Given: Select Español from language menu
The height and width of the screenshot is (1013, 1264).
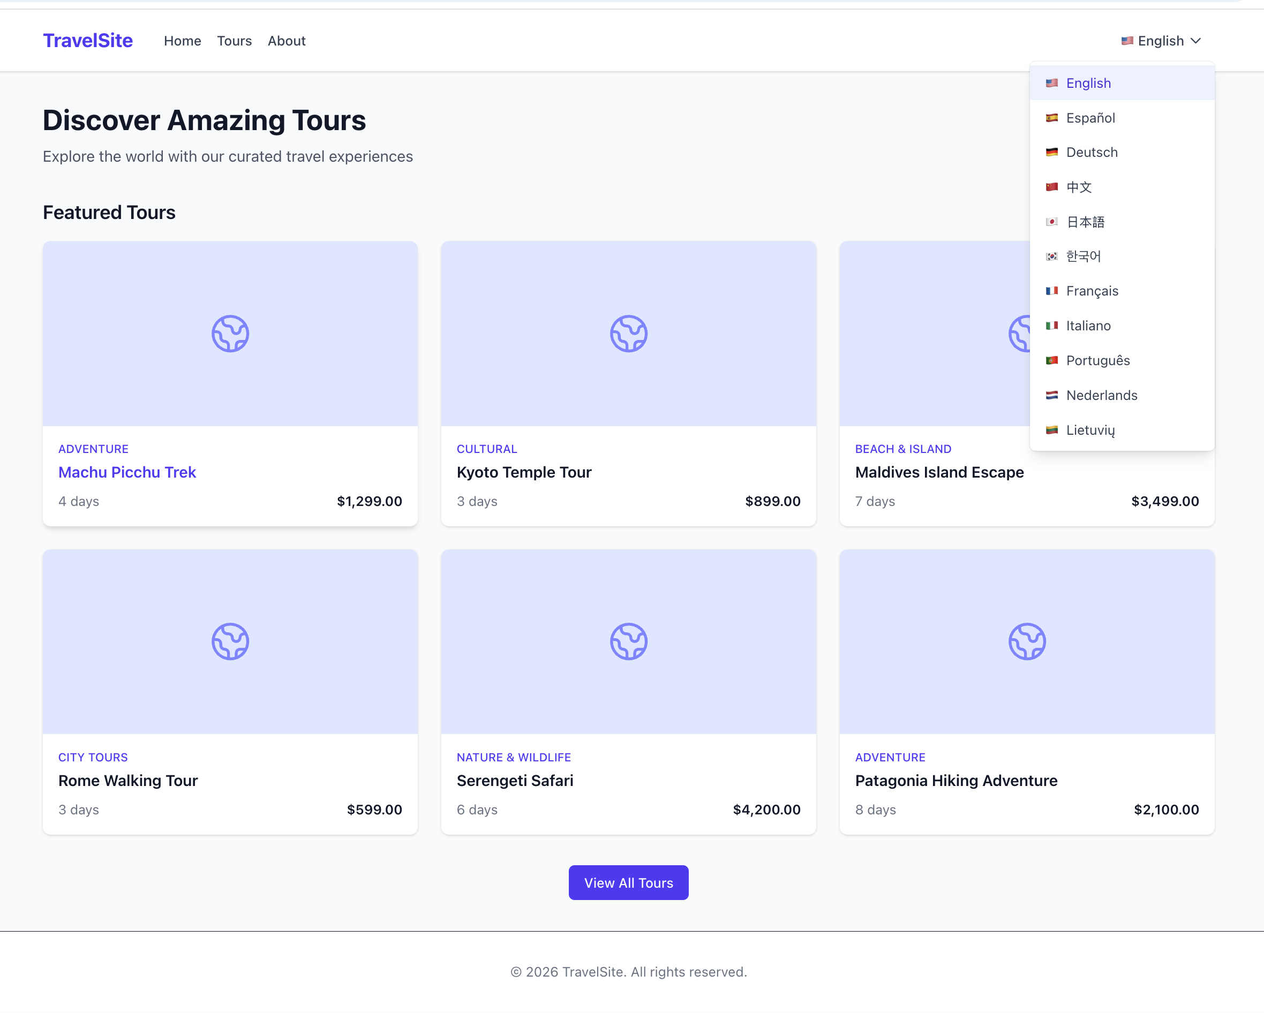Looking at the screenshot, I should click(x=1090, y=118).
